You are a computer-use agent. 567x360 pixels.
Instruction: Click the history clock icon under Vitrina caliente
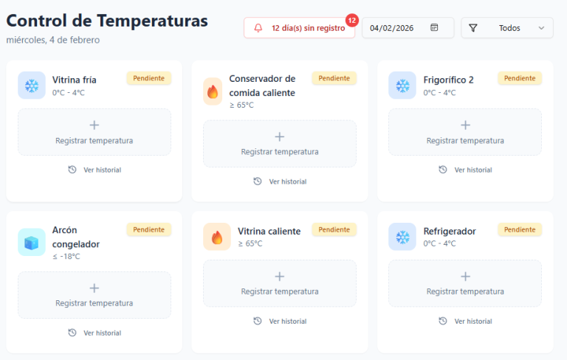(x=258, y=321)
